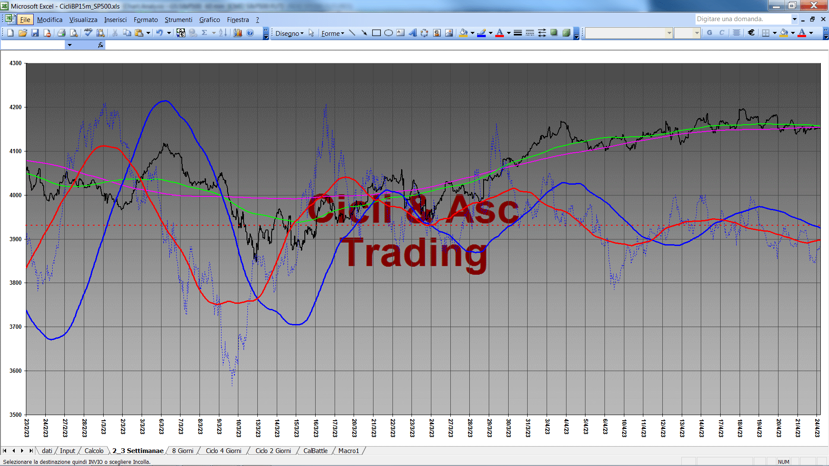Image resolution: width=829 pixels, height=466 pixels.
Task: Open the Strumenti menu
Action: coord(178,19)
